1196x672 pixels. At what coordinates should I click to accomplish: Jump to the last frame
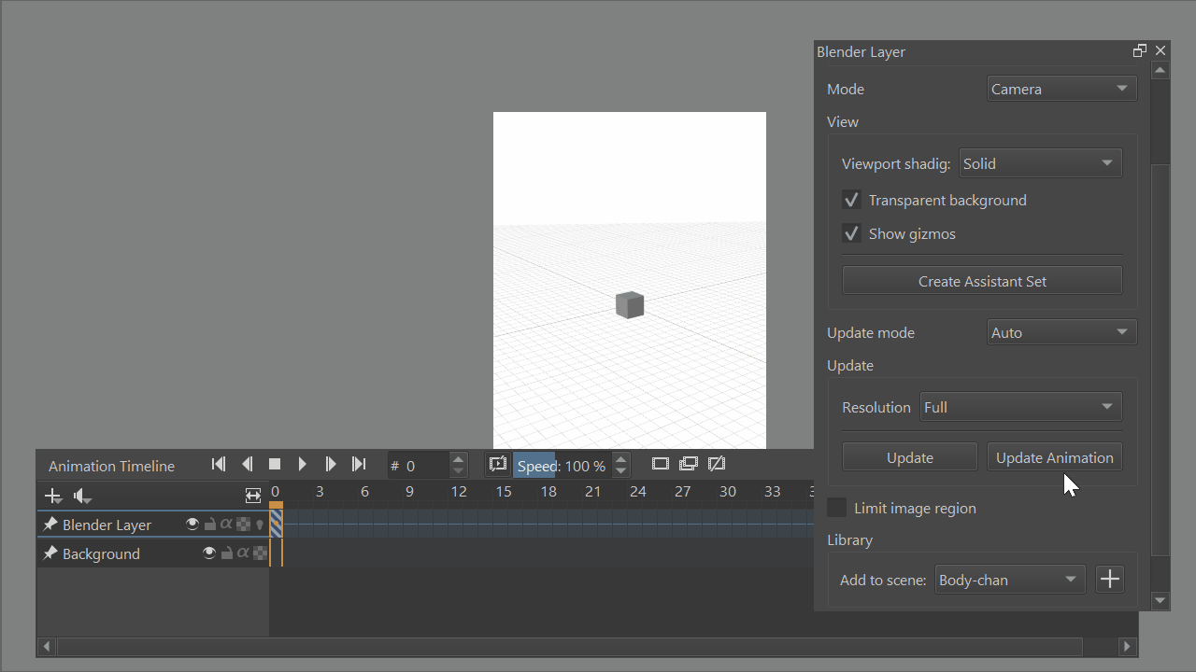pos(359,464)
